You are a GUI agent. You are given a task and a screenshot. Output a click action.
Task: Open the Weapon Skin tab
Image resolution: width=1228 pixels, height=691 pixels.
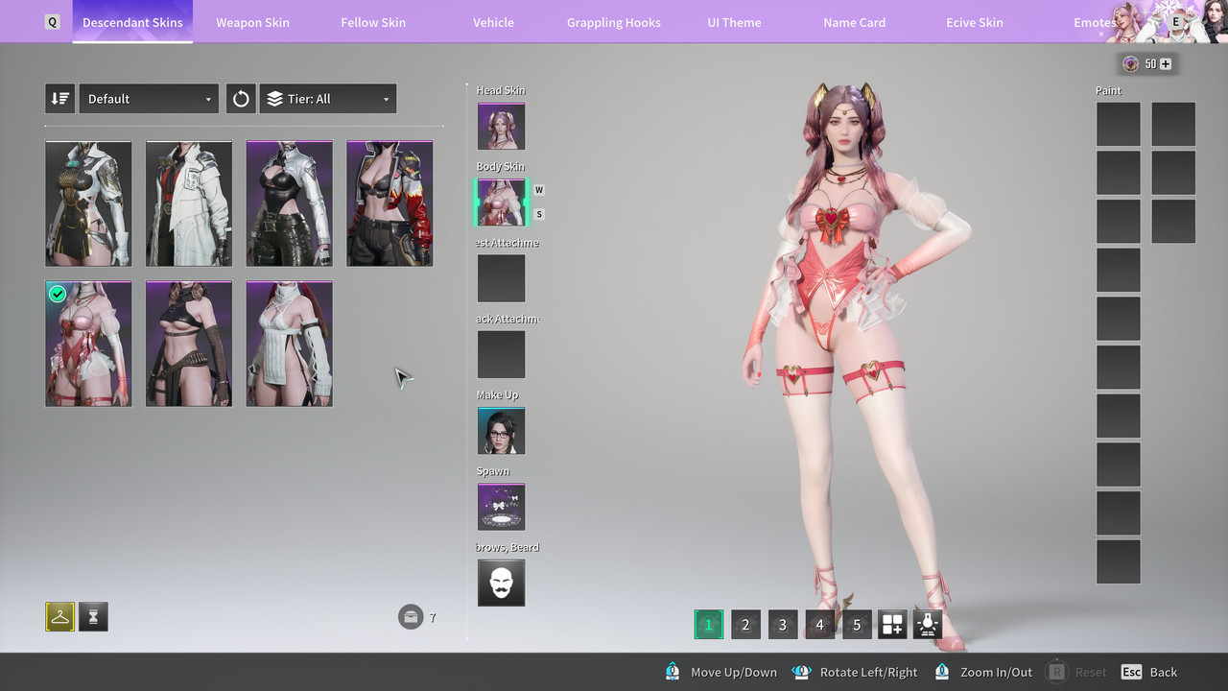[x=252, y=22]
